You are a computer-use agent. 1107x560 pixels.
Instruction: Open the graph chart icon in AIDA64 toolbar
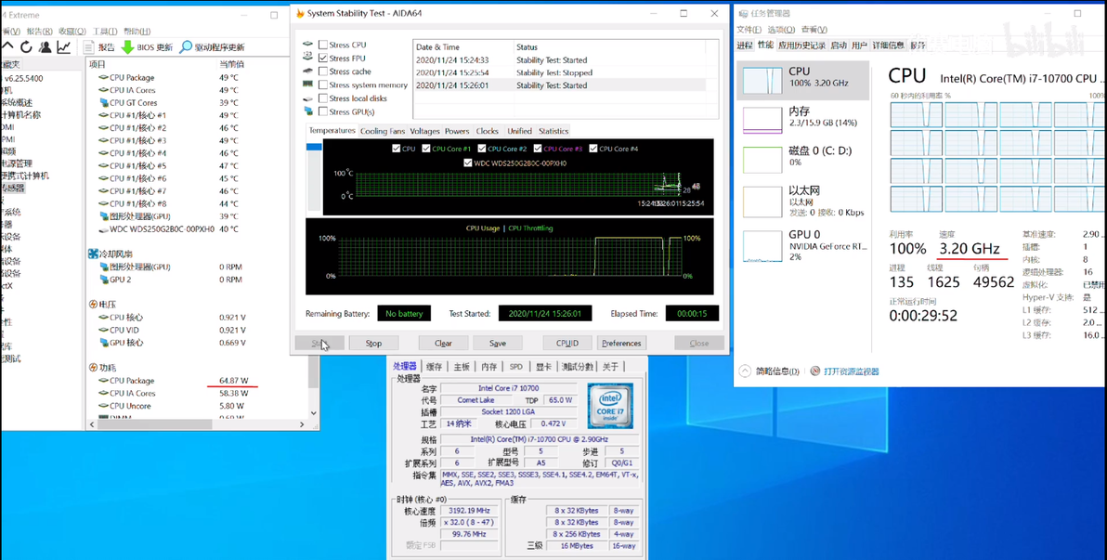pos(63,46)
